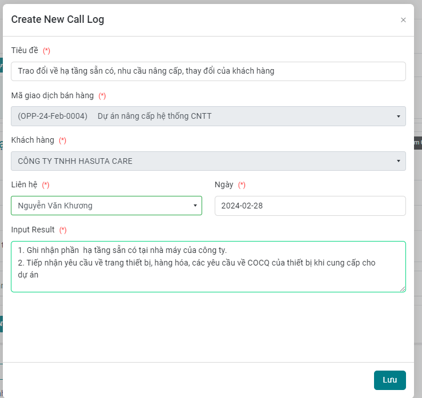Click the Ngày date field
Screen dimensions: 422x398
(310, 206)
